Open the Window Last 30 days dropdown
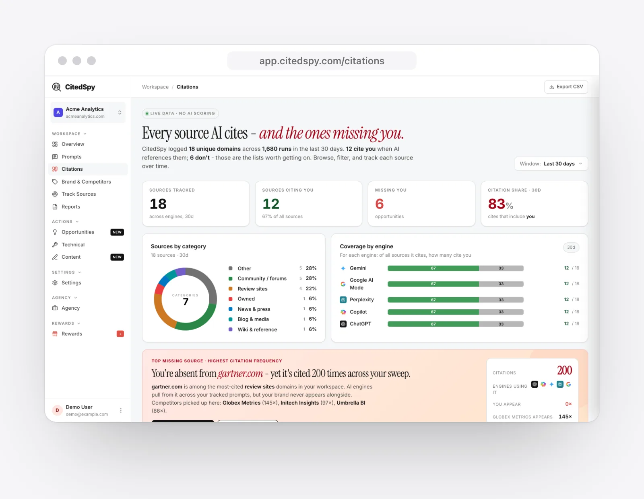 551,164
